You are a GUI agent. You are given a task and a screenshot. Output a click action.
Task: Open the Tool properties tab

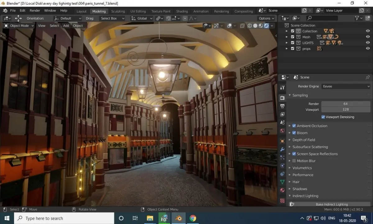tap(282, 88)
